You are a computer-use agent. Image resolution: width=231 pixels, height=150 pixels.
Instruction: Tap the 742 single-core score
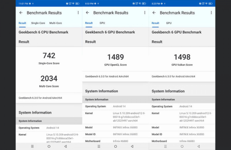tap(49, 55)
